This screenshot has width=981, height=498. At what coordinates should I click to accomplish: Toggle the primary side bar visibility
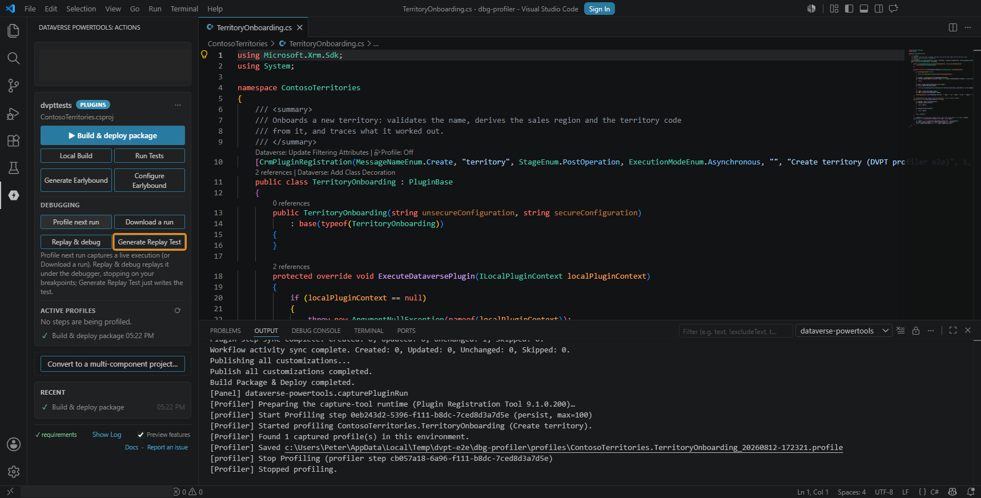[x=849, y=9]
